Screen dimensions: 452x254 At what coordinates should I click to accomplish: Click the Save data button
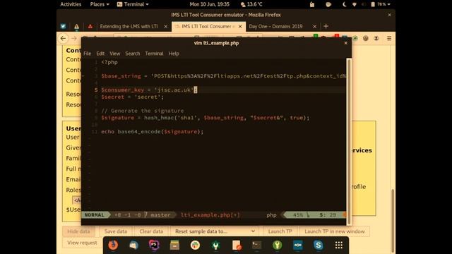coord(115,231)
